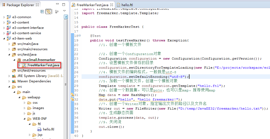The width and height of the screenshot is (270, 139).
Task: Collapse the webapp folder node
Action: [x=19, y=97]
